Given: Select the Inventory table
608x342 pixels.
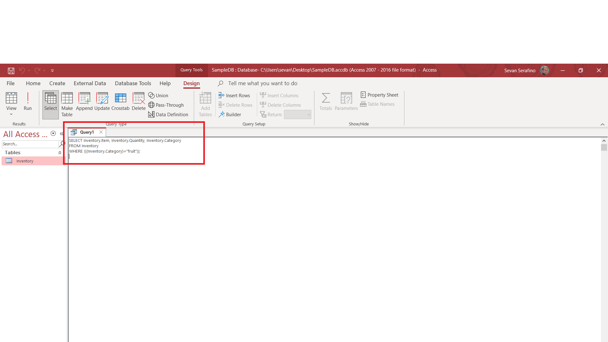Looking at the screenshot, I should (33, 161).
